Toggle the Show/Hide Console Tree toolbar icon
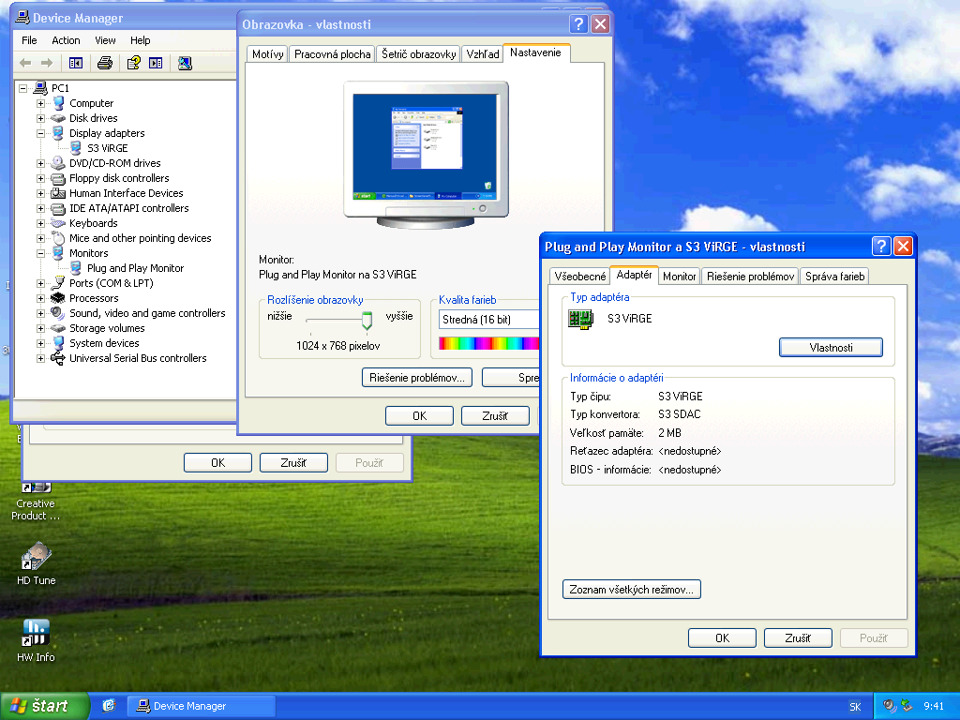The width and height of the screenshot is (960, 720). (76, 63)
